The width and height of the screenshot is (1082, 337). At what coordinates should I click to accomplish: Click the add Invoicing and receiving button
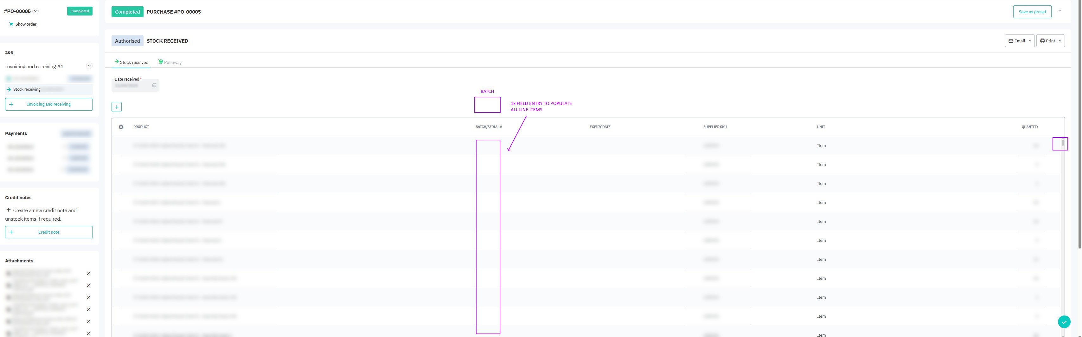click(49, 104)
